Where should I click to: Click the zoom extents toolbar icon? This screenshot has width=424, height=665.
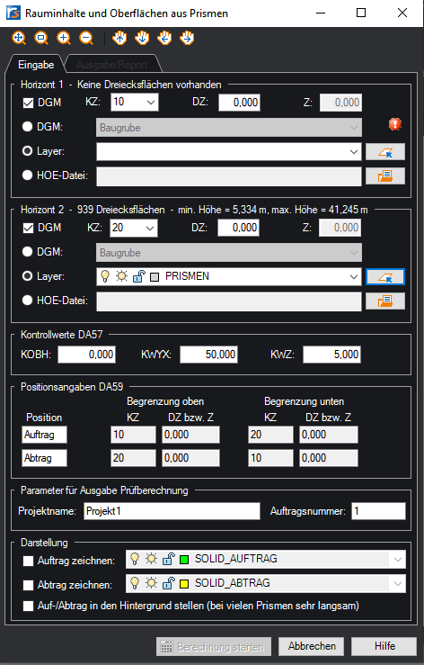[19, 38]
